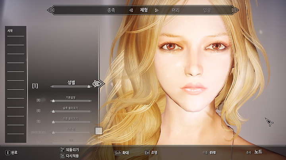Open the 체형 body tab
Screen dimensions: 286x160
[x=144, y=10]
